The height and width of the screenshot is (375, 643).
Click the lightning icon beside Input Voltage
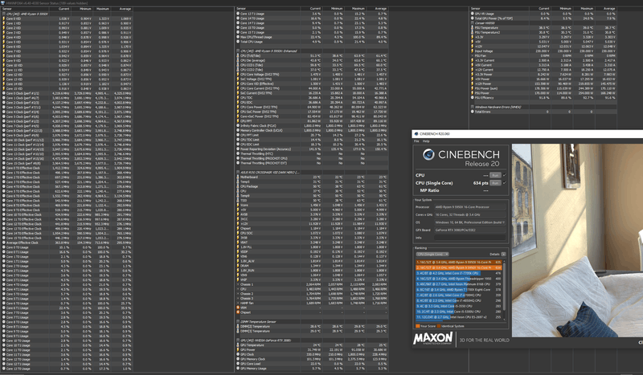473,51
